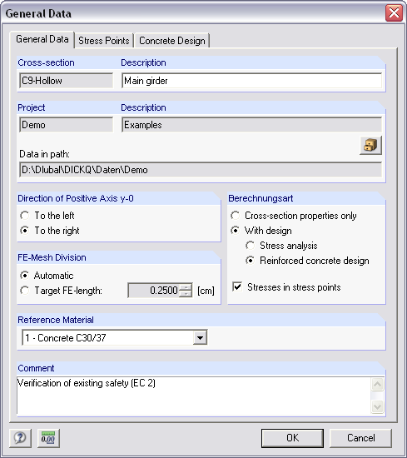Click the Target FE-length value field
The height and width of the screenshot is (458, 407).
coord(153,291)
